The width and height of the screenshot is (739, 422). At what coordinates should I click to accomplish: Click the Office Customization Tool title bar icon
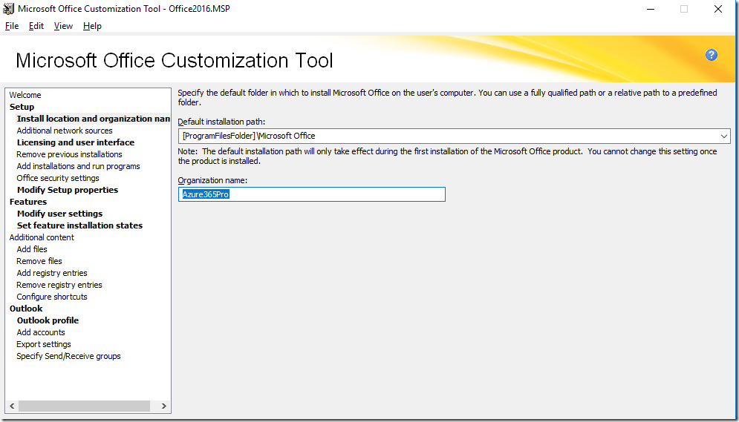(8, 8)
